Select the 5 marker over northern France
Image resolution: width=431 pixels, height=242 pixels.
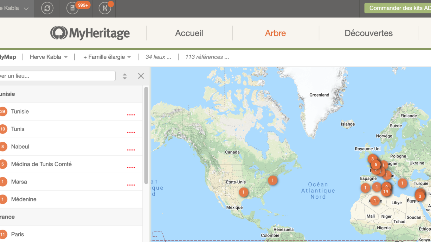tap(376, 164)
